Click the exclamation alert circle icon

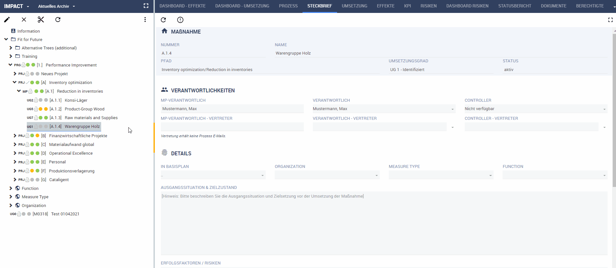click(180, 20)
